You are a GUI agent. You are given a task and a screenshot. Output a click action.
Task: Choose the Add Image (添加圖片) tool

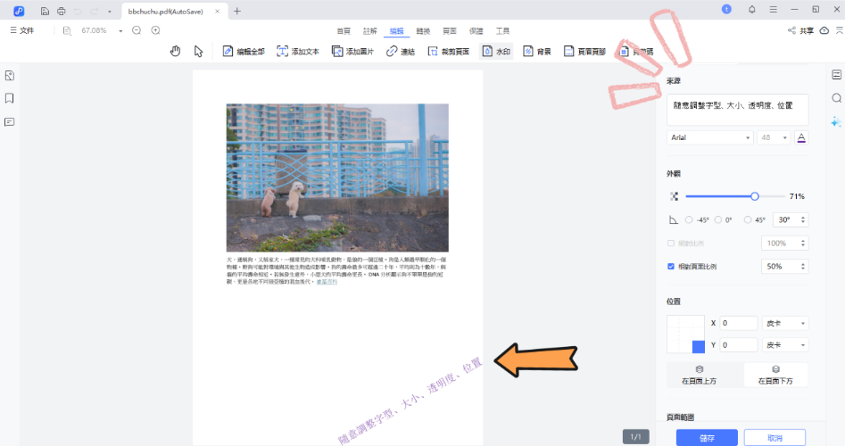pyautogui.click(x=352, y=51)
